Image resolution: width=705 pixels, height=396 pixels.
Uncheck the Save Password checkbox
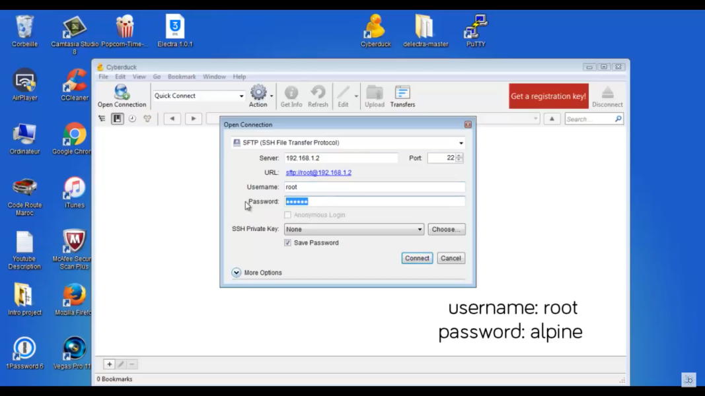click(288, 243)
